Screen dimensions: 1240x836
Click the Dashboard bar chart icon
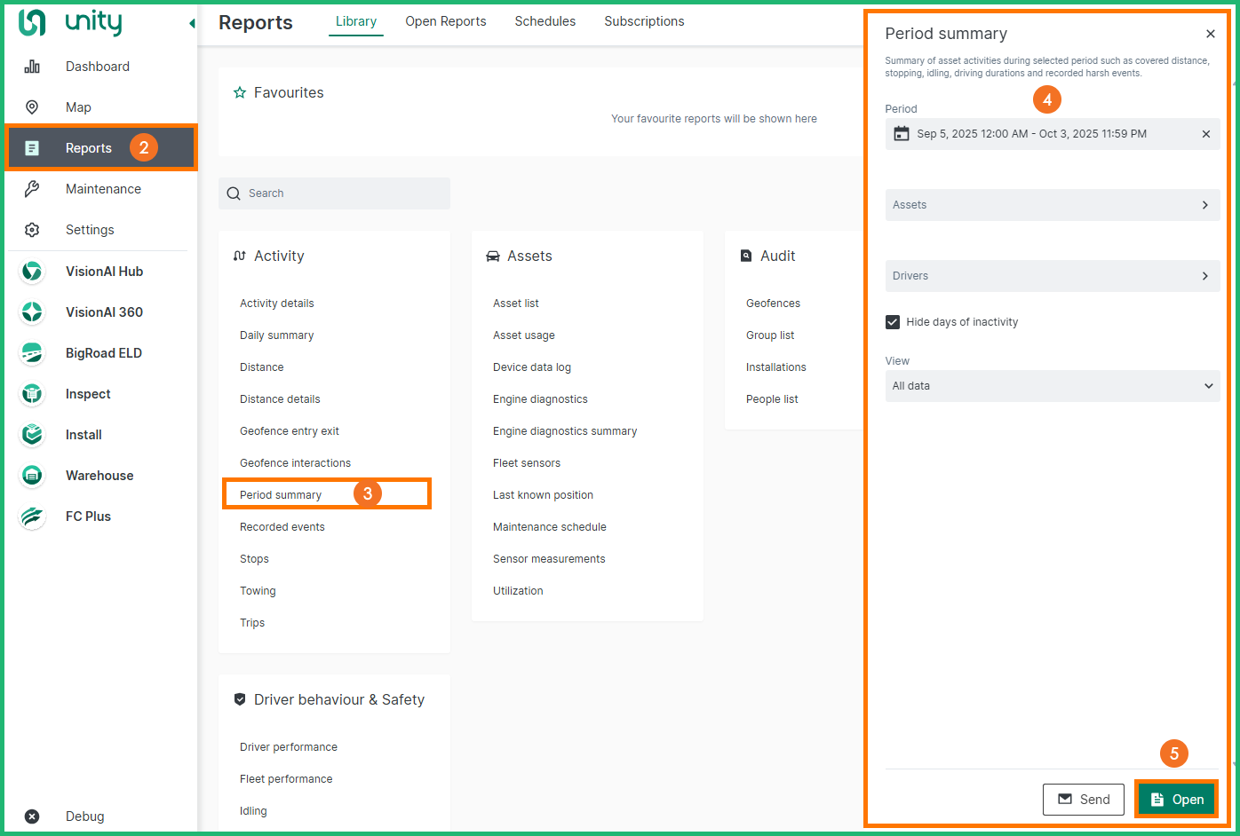coord(32,67)
